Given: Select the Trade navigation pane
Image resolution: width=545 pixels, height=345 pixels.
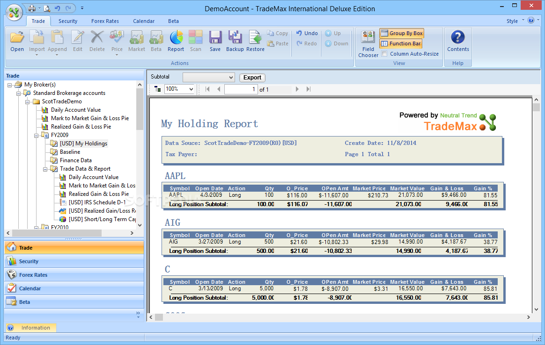Looking at the screenshot, I should [74, 247].
